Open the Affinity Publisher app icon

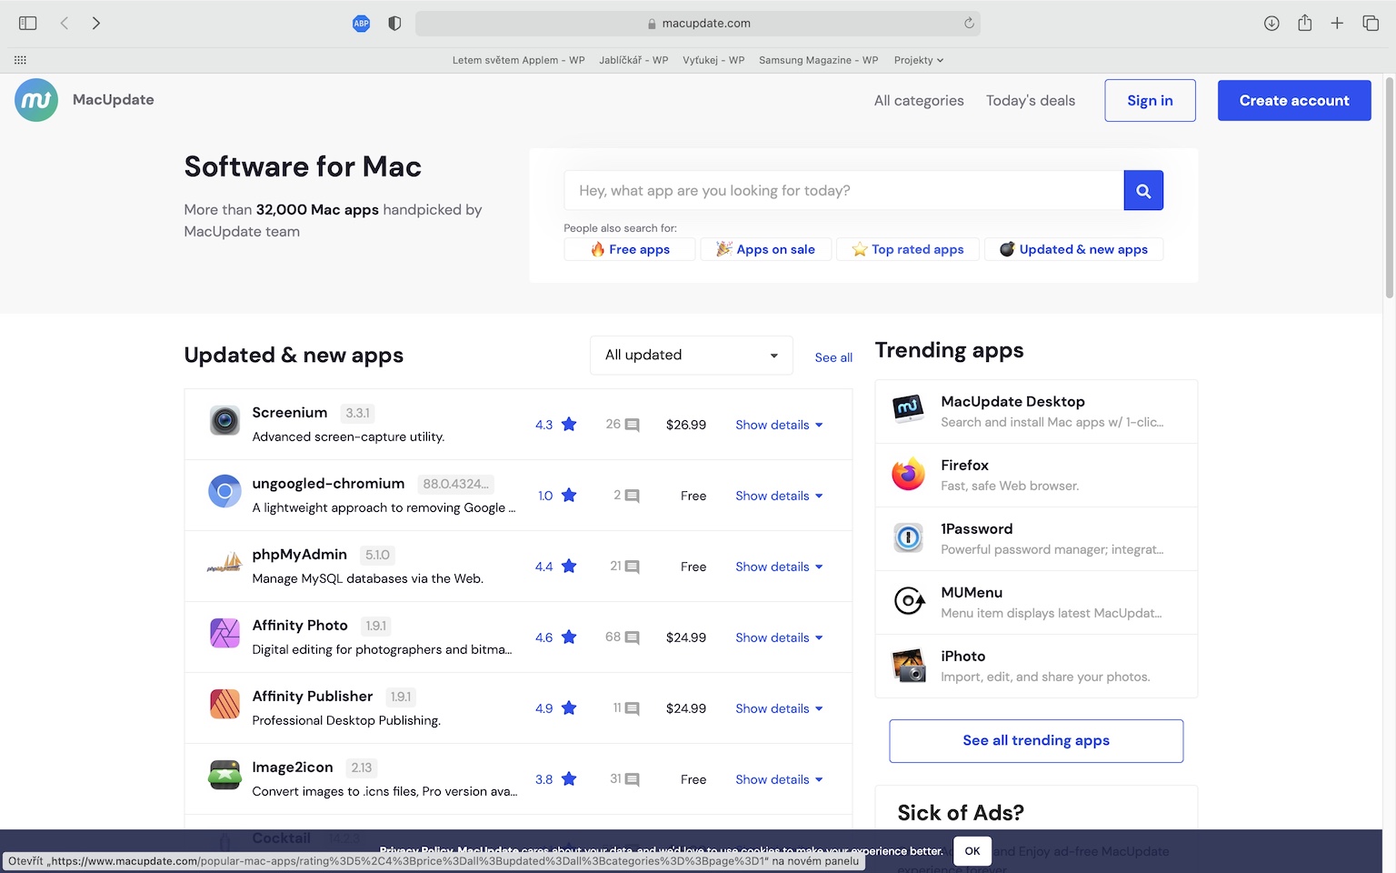(x=224, y=704)
